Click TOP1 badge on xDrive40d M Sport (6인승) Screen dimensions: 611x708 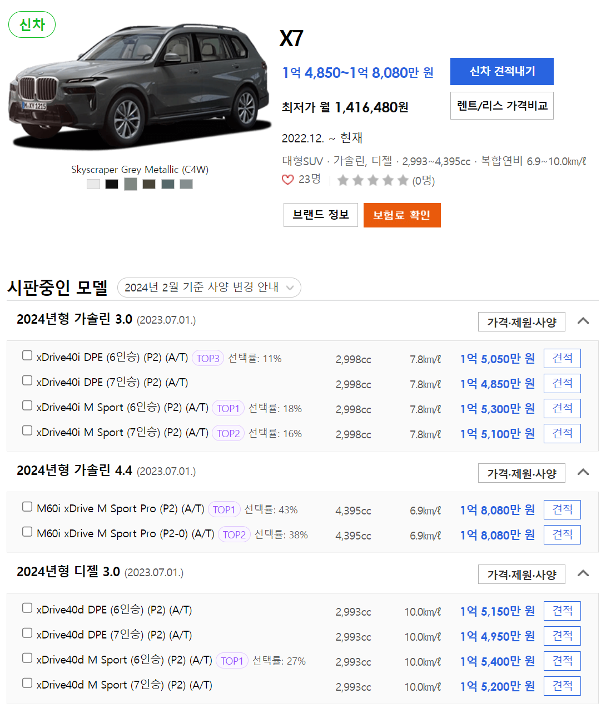tap(232, 661)
